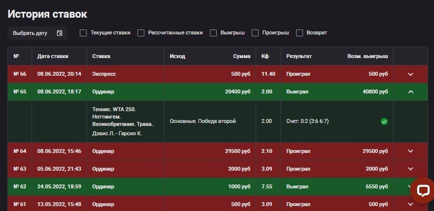Toggle the Проигрыш filter checkbox
This screenshot has height=211, width=434.
click(x=255, y=33)
